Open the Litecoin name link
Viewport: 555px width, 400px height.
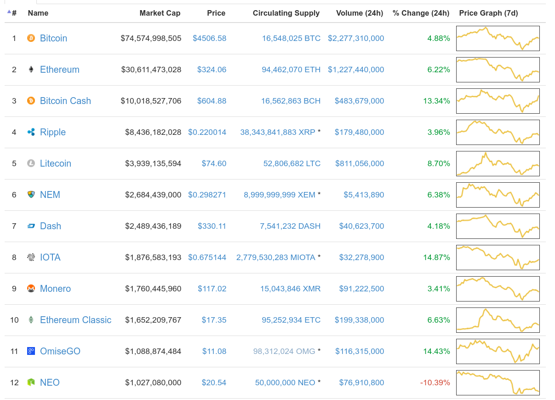point(56,163)
